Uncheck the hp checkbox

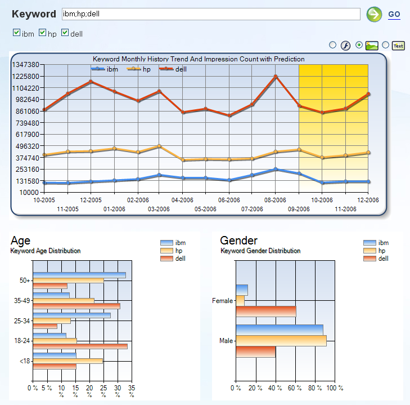click(x=42, y=33)
